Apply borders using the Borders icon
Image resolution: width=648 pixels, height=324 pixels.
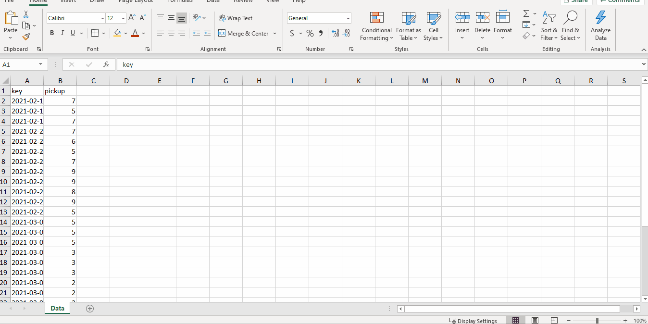click(x=95, y=33)
